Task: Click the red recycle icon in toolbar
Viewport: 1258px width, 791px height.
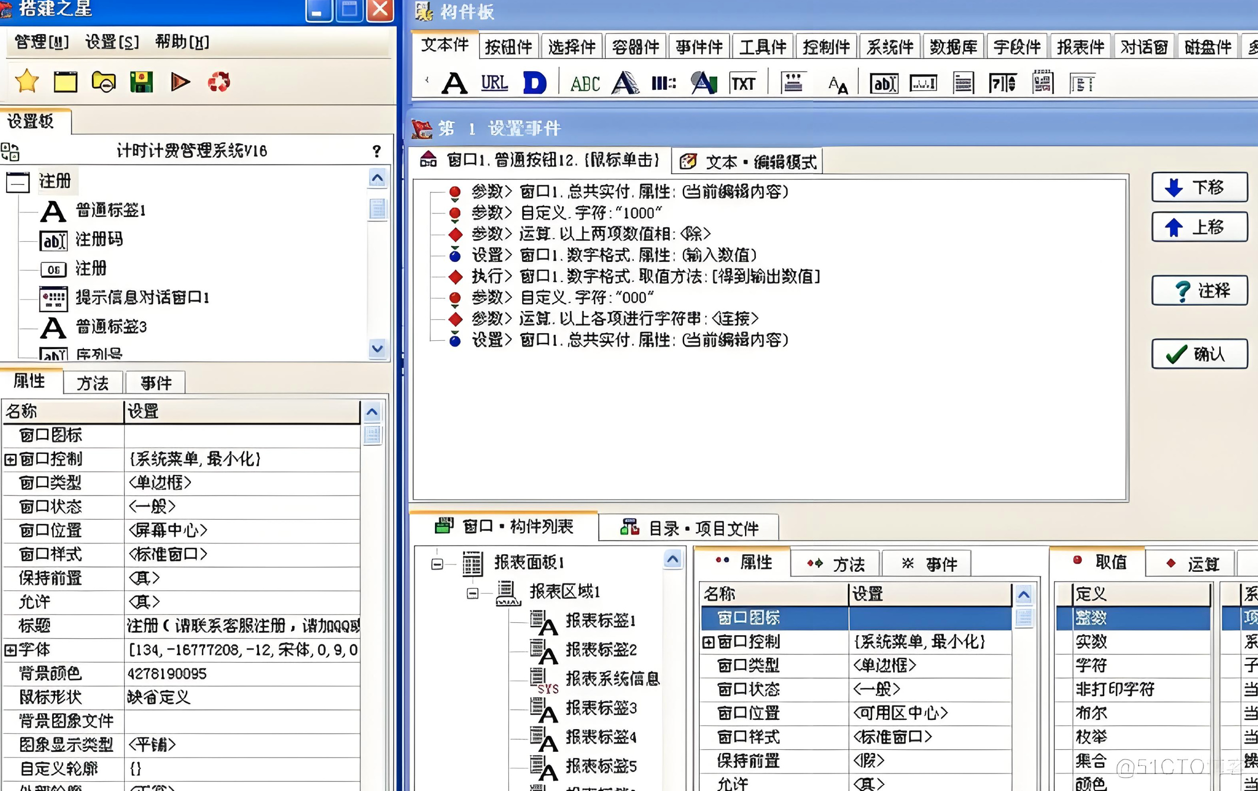Action: click(219, 82)
